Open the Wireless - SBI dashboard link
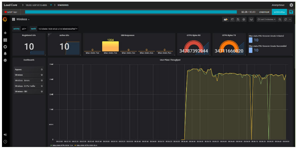The height and width of the screenshot is (148, 297). coord(22,91)
